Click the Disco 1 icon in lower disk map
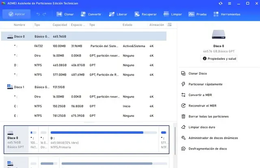This screenshot has width=260, height=168. coord(10,164)
